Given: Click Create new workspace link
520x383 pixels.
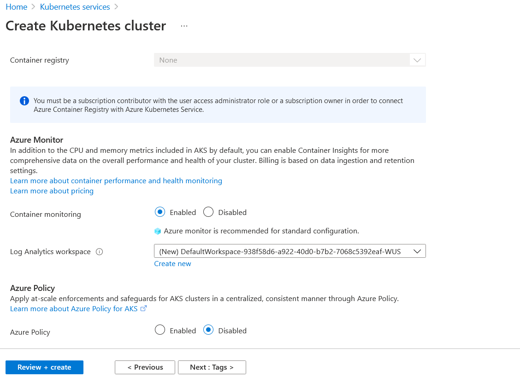Looking at the screenshot, I should (172, 263).
